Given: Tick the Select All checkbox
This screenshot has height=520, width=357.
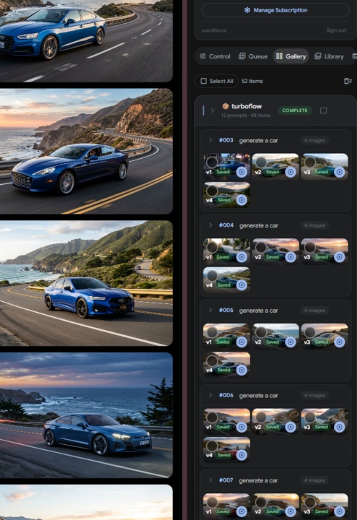Looking at the screenshot, I should 203,81.
